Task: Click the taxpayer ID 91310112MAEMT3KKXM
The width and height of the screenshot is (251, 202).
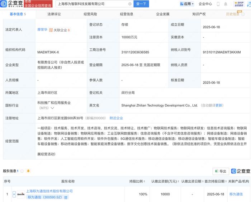Action: (222, 52)
